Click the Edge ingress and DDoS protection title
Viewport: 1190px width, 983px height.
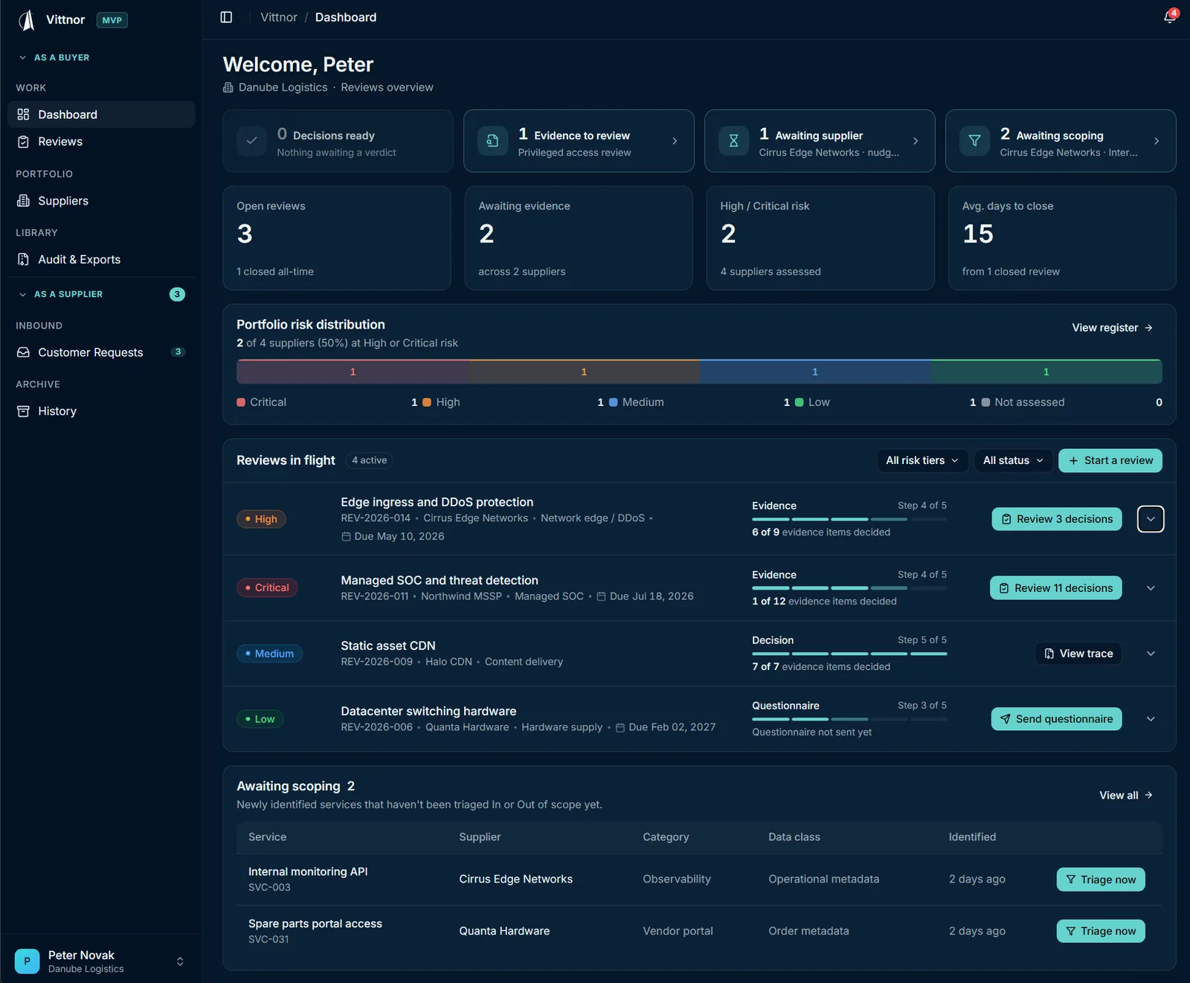point(437,503)
